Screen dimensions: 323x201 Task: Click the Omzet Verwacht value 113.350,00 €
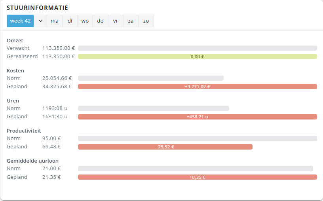(x=59, y=48)
